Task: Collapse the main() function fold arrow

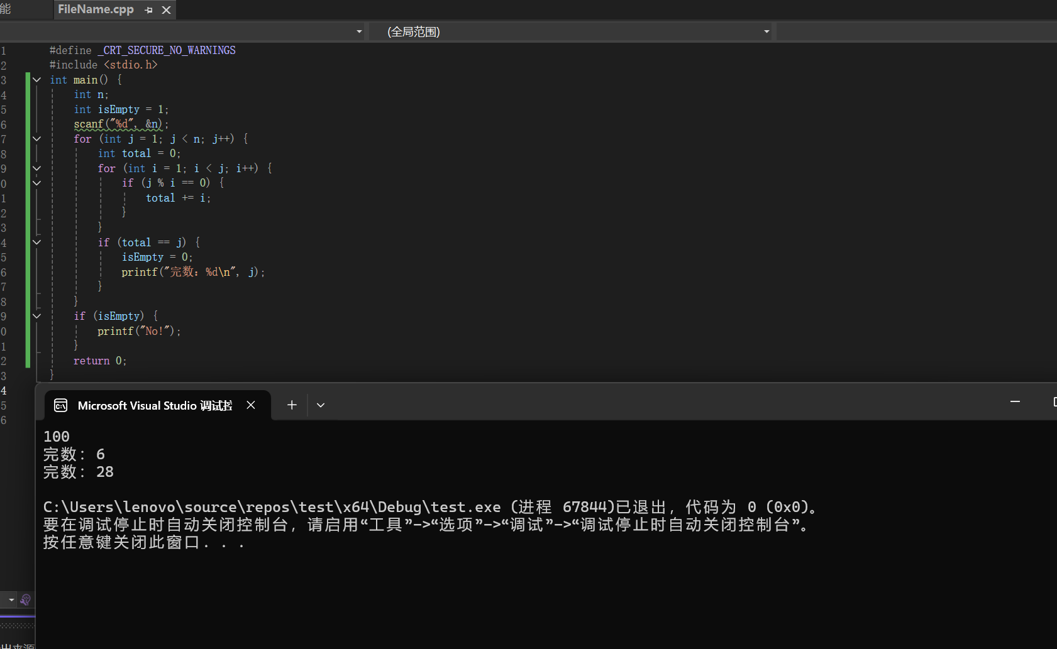Action: click(36, 80)
